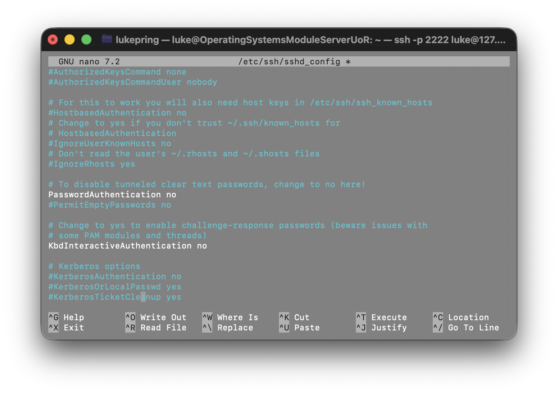Image resolution: width=558 pixels, height=394 pixels.
Task: Click the ^G Help shortcut
Action: pyautogui.click(x=66, y=317)
